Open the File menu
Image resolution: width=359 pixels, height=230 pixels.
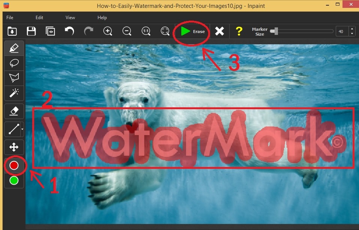[10, 18]
